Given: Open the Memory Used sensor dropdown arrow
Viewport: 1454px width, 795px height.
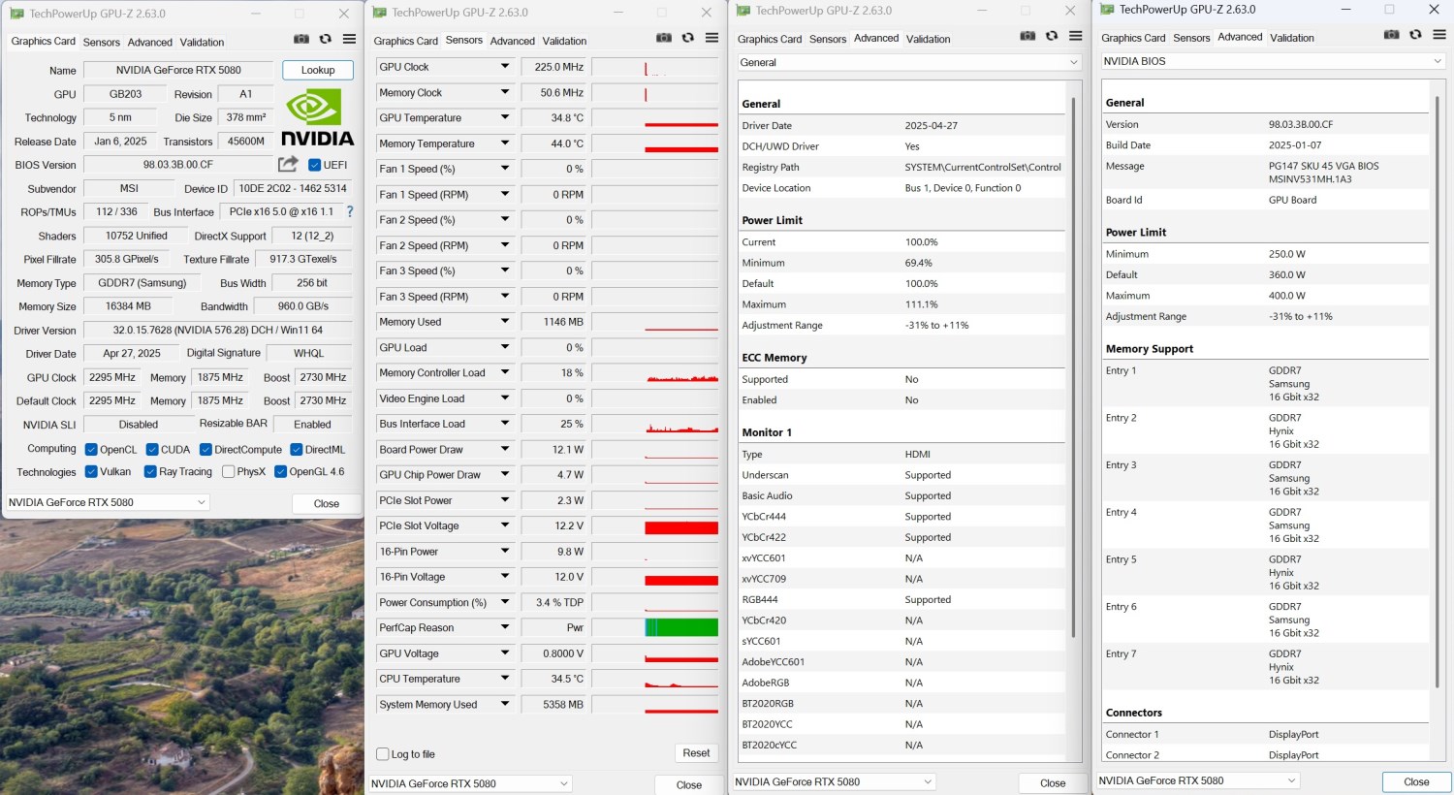Looking at the screenshot, I should [x=505, y=321].
